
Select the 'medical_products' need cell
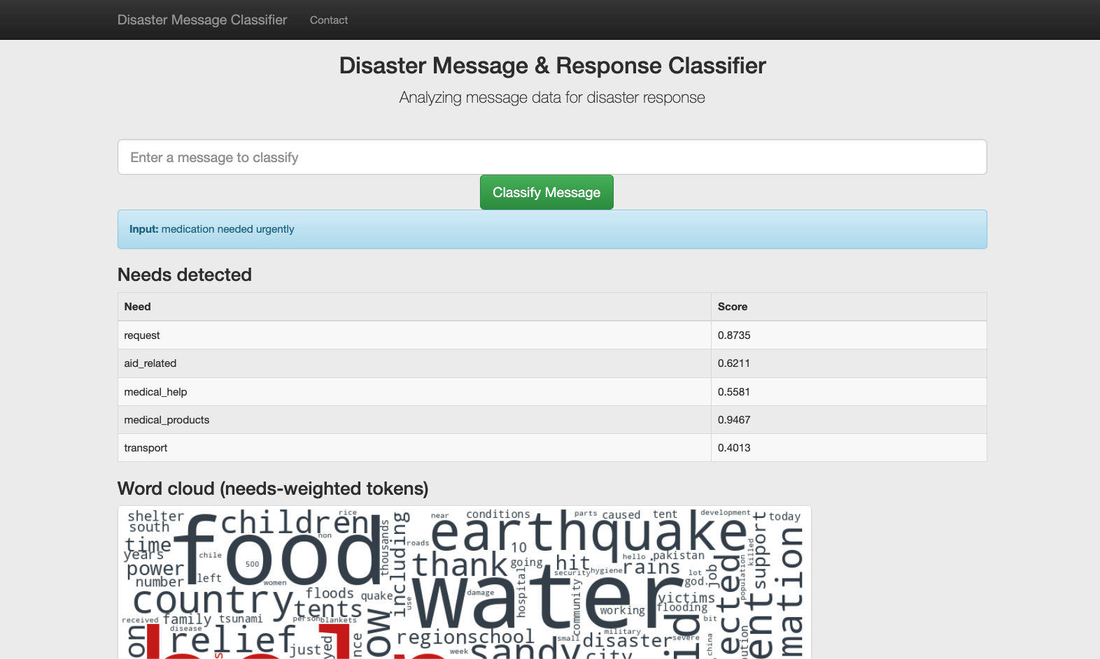click(x=414, y=420)
